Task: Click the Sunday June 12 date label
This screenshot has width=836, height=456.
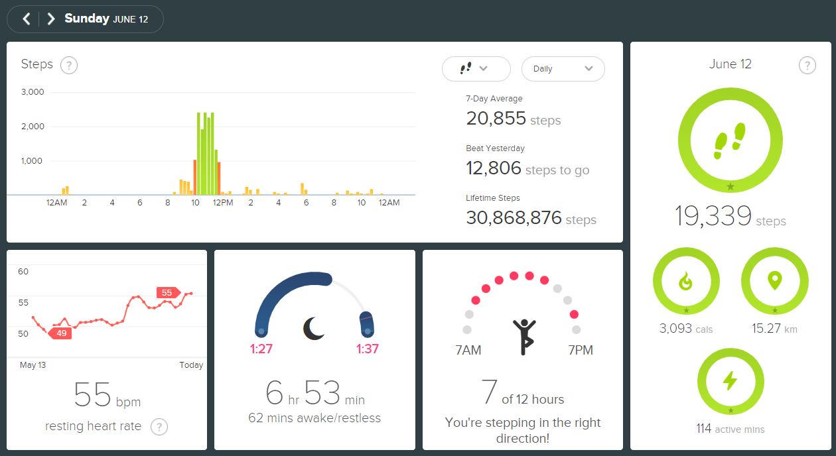Action: (x=106, y=19)
